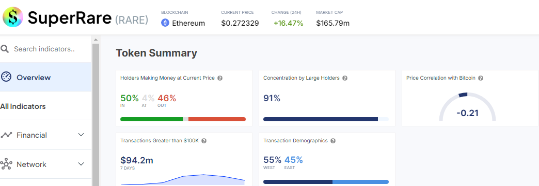Click the search magnifier icon
Screen dimensions: 539x186
(x=5, y=49)
